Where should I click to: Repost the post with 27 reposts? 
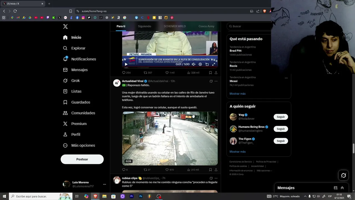(147, 170)
